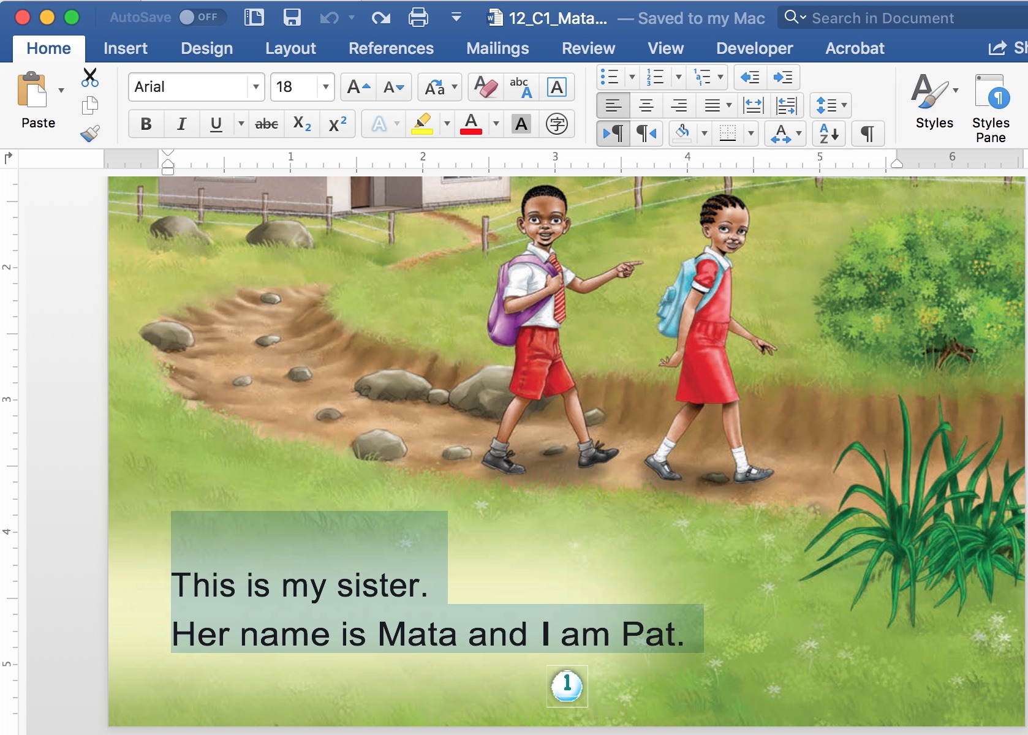
Task: Align text right
Action: point(679,106)
